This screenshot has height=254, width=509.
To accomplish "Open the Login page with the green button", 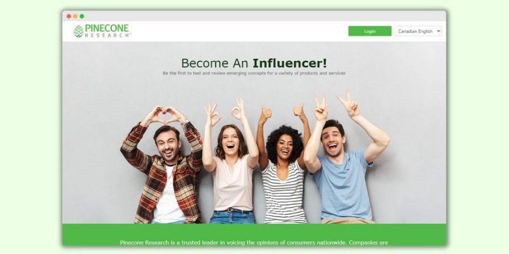I will pyautogui.click(x=370, y=31).
